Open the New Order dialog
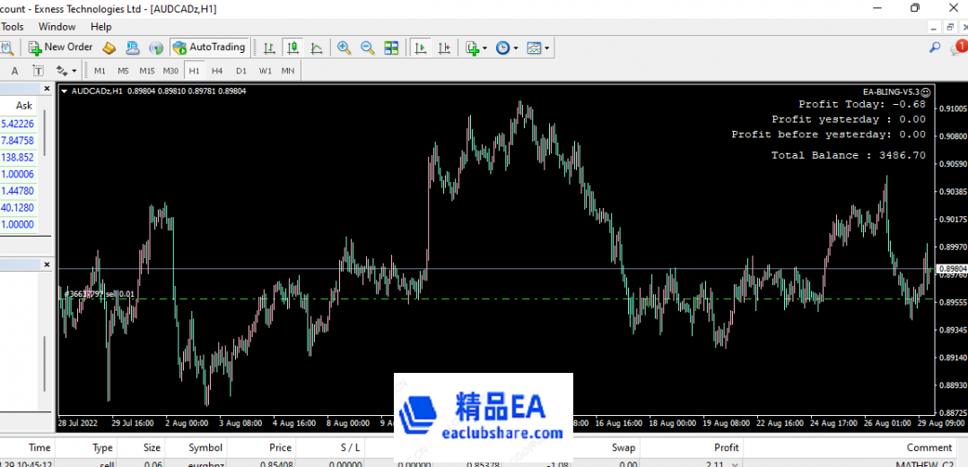This screenshot has height=467, width=968. pos(60,48)
